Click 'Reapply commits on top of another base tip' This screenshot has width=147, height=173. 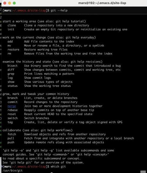tap(59, 110)
